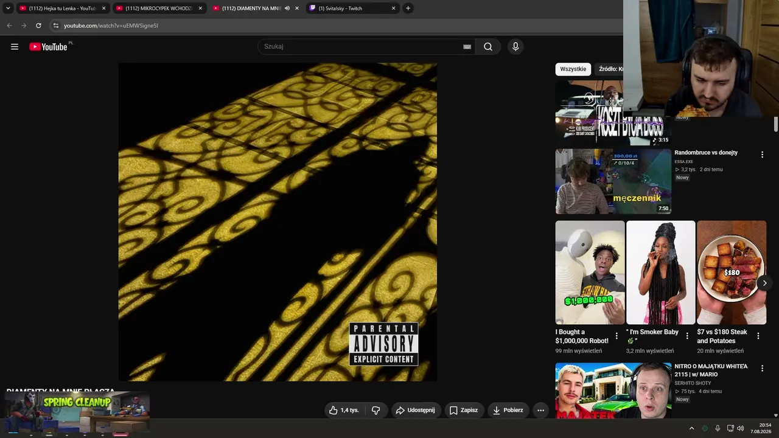The width and height of the screenshot is (779, 438).
Task: Open the network tray icon
Action: coord(730,428)
